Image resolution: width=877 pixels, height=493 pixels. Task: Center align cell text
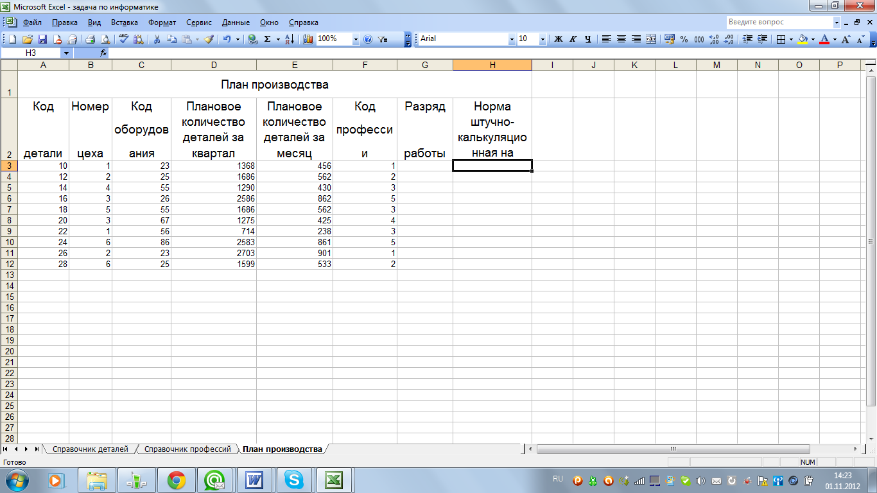(621, 39)
